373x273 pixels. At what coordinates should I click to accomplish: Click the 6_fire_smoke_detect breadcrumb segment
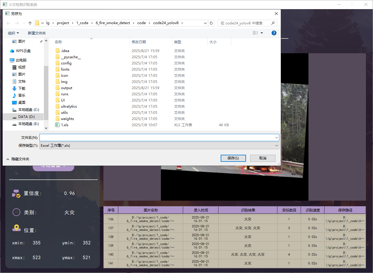113,23
